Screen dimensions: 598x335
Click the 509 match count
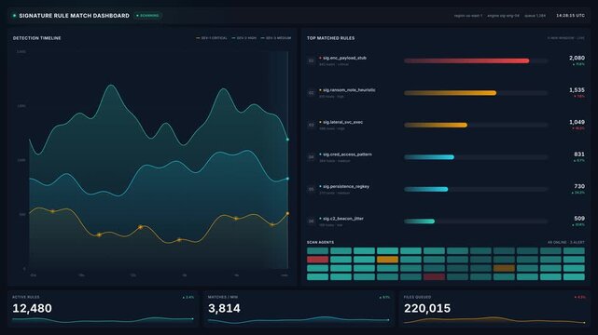pyautogui.click(x=579, y=219)
